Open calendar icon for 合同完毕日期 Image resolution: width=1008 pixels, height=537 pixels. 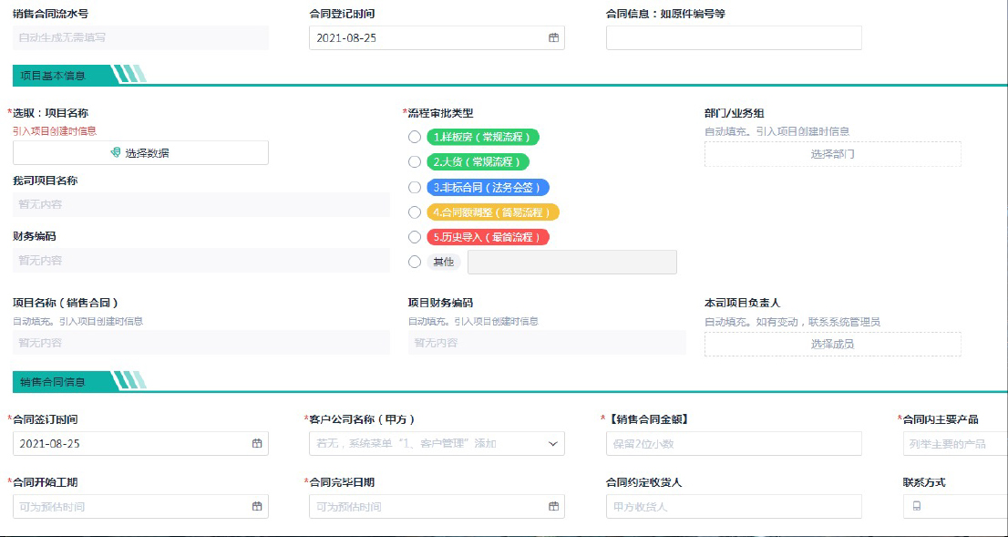pyautogui.click(x=553, y=507)
